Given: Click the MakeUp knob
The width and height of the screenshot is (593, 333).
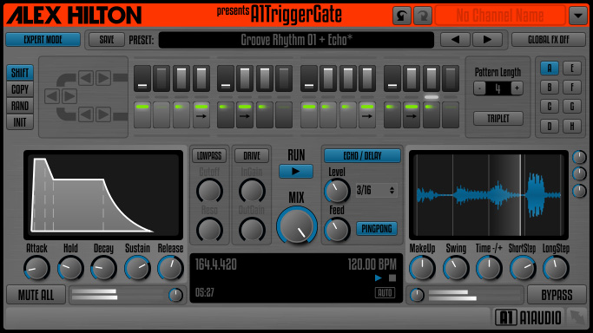Looking at the screenshot, I should pyautogui.click(x=422, y=269).
